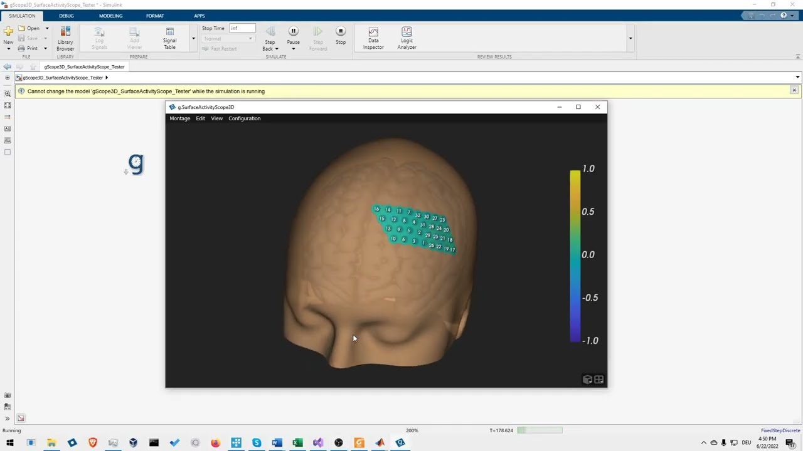Open the Configuration menu in scope window
The image size is (803, 451).
click(244, 118)
